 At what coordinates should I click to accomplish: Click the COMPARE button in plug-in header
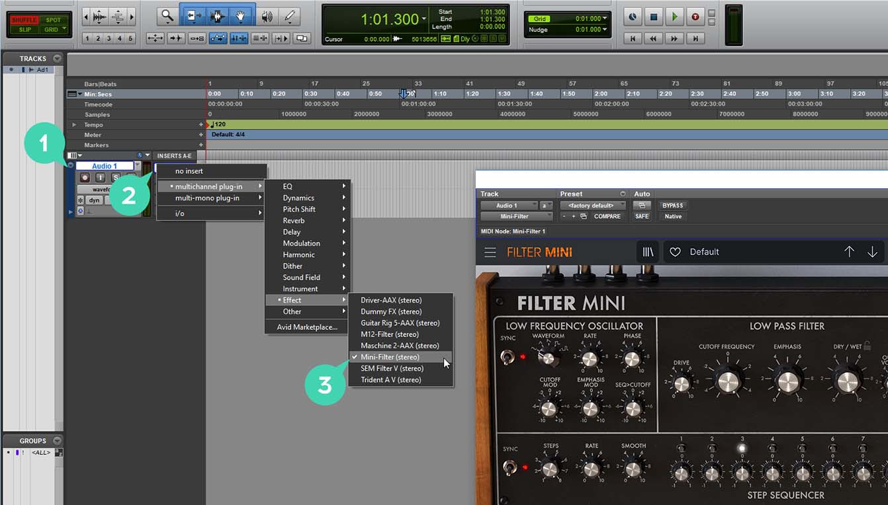coord(607,216)
